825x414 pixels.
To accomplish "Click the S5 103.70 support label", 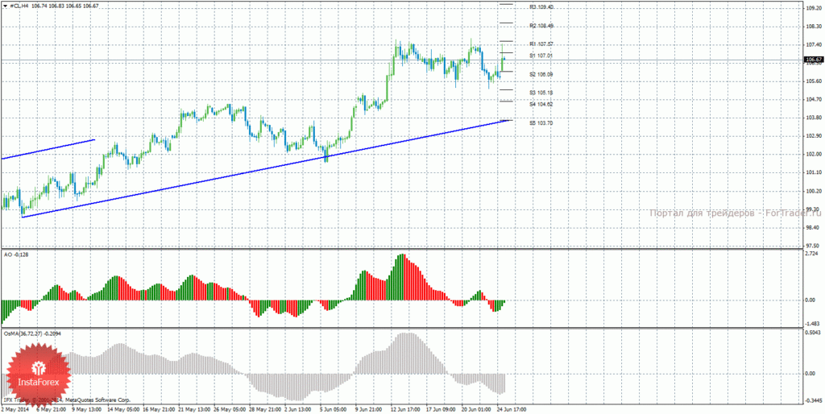I will [x=541, y=123].
